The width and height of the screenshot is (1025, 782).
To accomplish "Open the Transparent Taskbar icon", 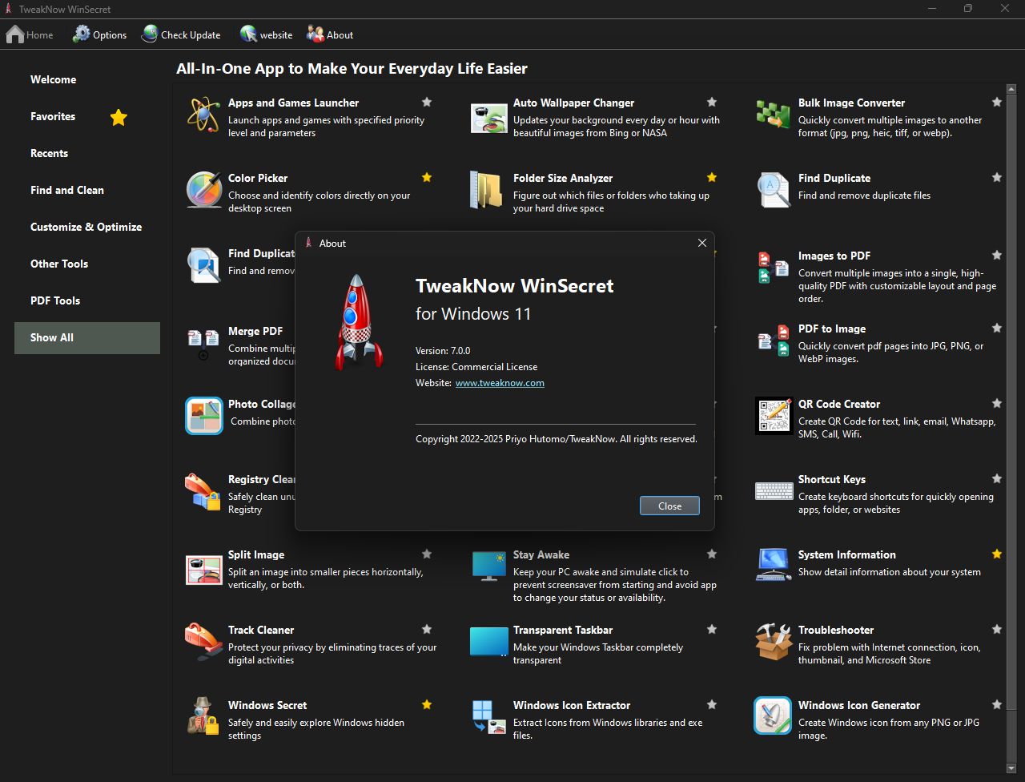I will point(488,641).
